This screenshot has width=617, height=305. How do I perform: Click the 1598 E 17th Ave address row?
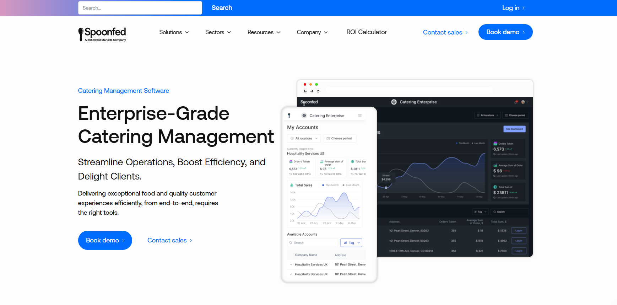[411, 251]
